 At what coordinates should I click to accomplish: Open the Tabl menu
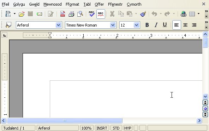87,4
